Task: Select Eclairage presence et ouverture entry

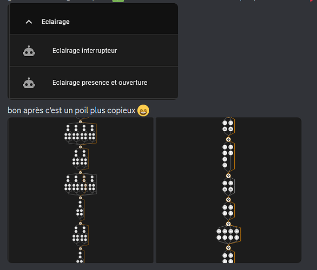Action: point(94,83)
